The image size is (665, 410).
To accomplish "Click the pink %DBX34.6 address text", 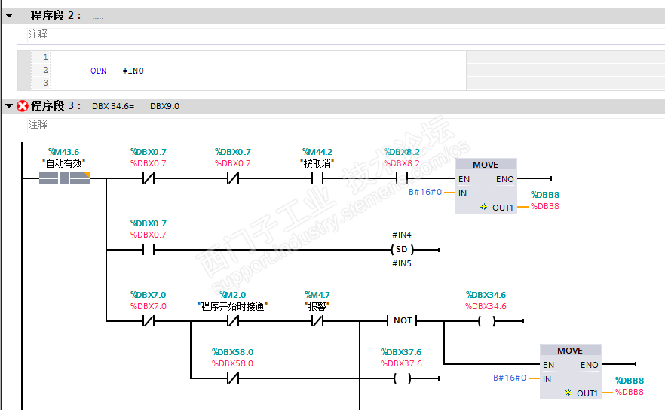I will pos(486,306).
